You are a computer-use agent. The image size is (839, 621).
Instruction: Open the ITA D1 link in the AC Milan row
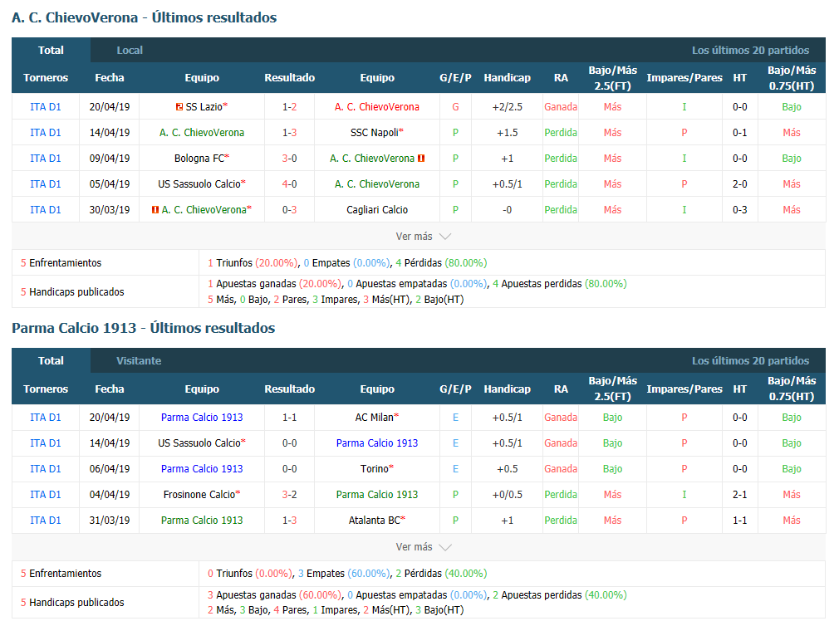[x=46, y=418]
